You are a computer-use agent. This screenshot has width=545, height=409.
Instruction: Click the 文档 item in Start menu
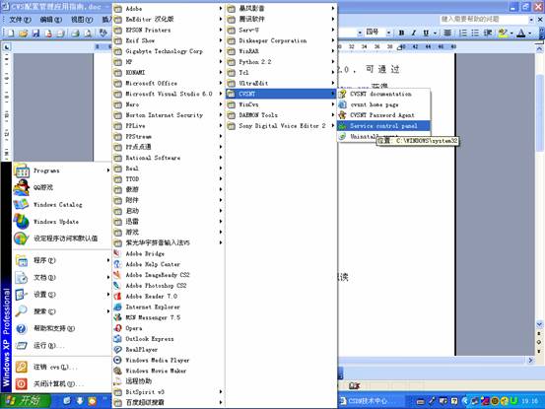click(62, 277)
